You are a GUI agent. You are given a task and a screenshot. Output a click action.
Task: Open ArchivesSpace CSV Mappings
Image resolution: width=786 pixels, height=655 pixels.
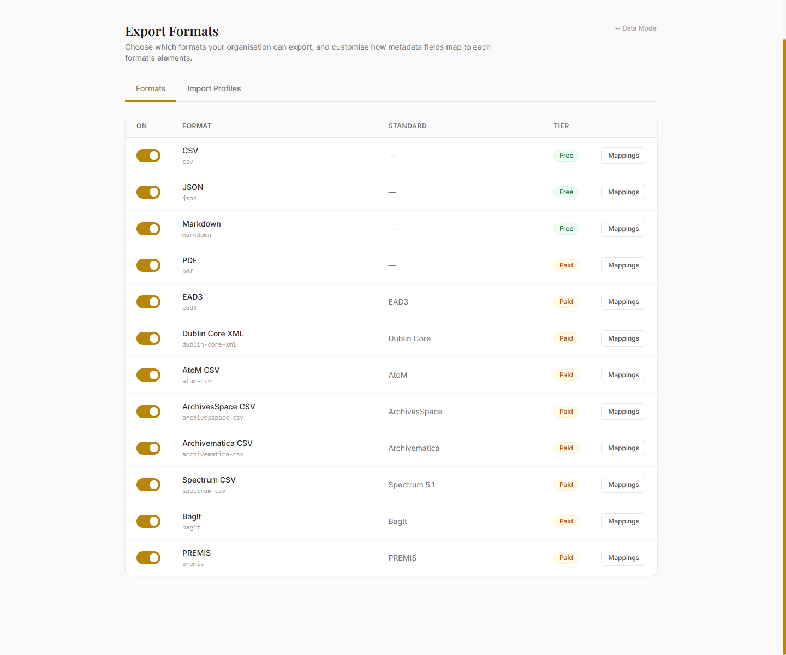(x=623, y=412)
